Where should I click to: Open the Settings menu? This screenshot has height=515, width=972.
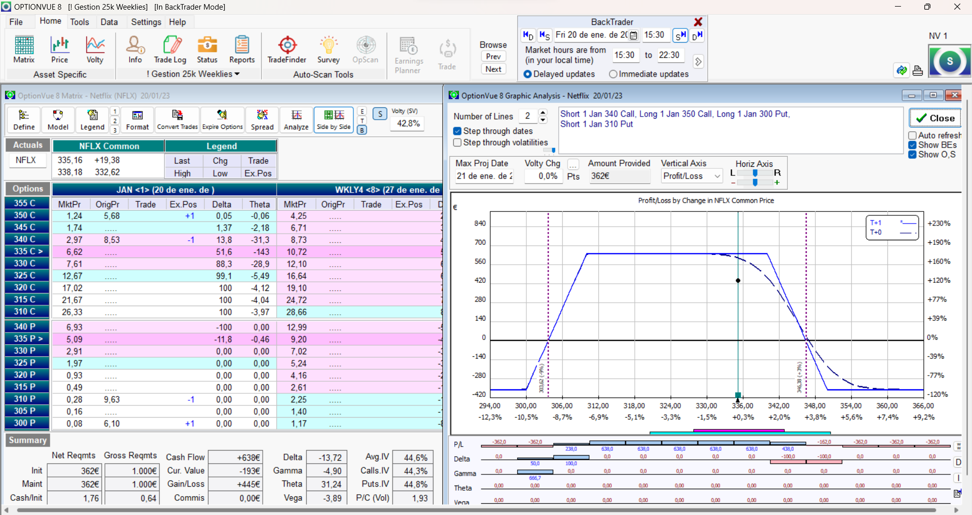click(146, 22)
